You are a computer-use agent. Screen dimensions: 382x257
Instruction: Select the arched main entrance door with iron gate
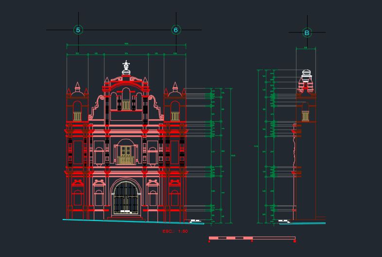pyautogui.click(x=126, y=198)
